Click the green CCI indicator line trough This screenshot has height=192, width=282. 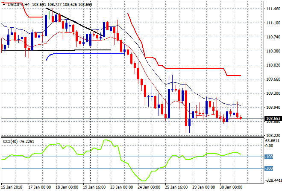144,180
